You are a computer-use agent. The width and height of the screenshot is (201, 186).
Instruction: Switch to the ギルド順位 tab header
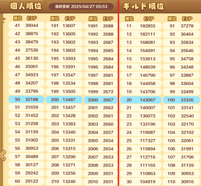143,6
